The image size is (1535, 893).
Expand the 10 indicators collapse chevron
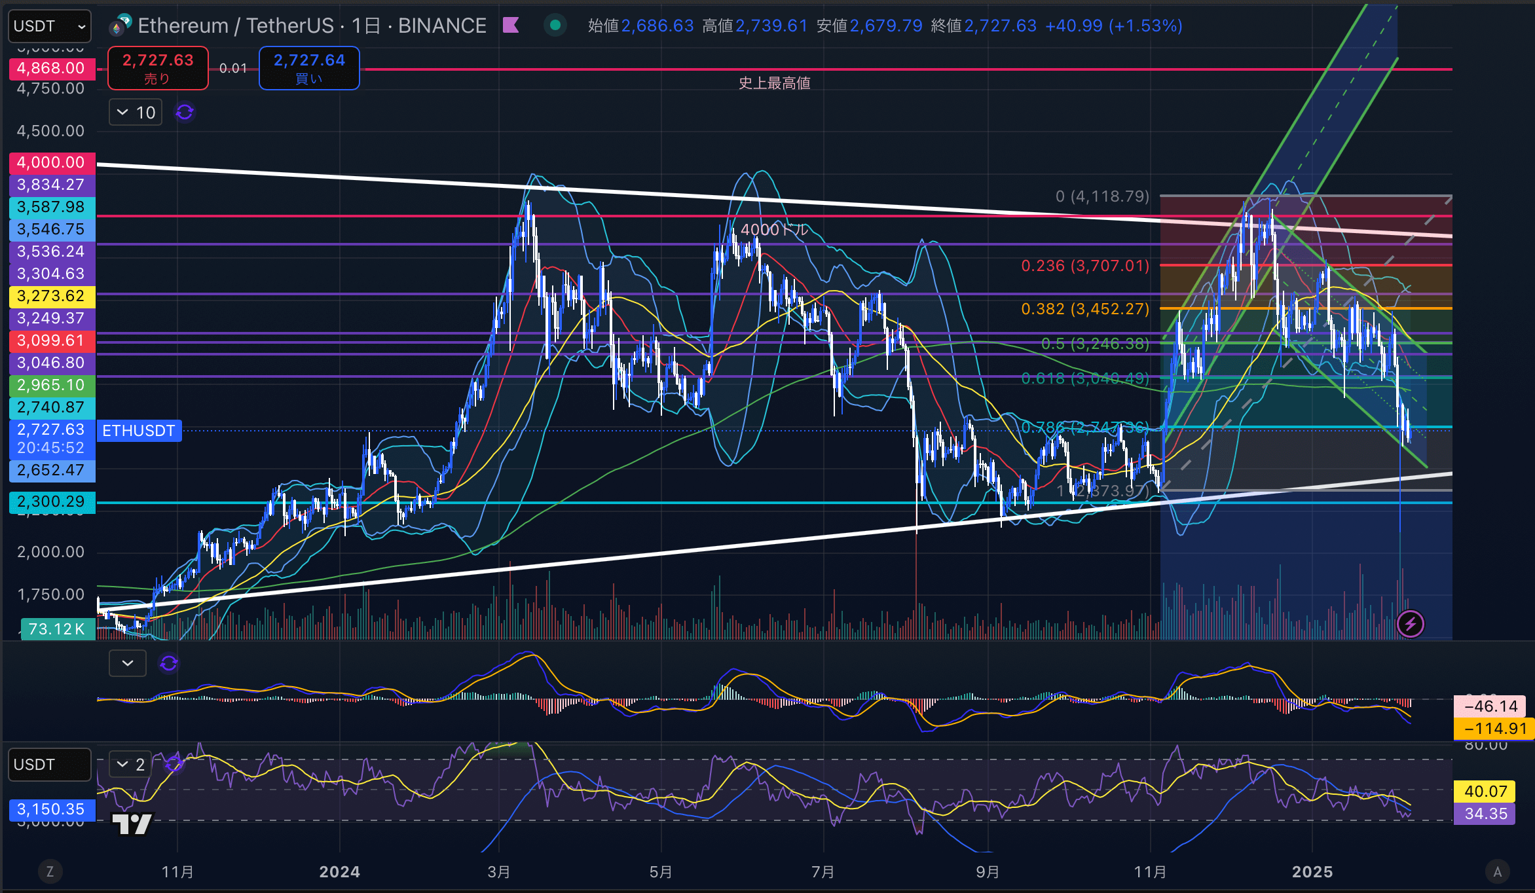click(x=135, y=113)
